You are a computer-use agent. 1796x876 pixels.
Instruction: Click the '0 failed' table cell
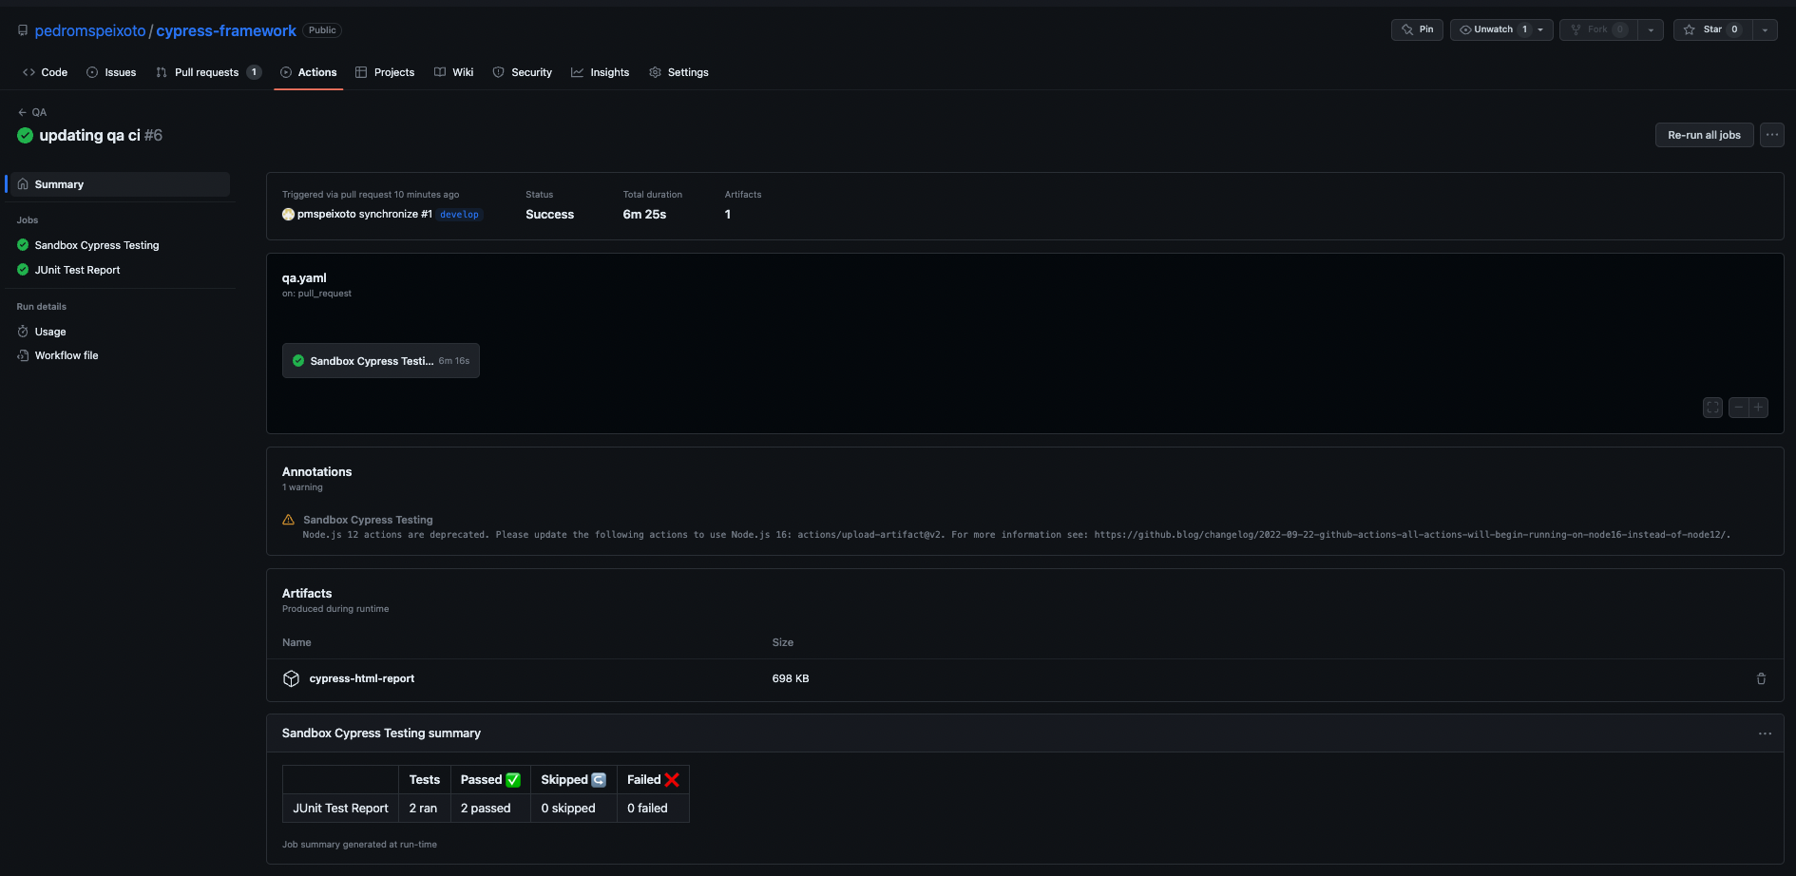pos(653,809)
